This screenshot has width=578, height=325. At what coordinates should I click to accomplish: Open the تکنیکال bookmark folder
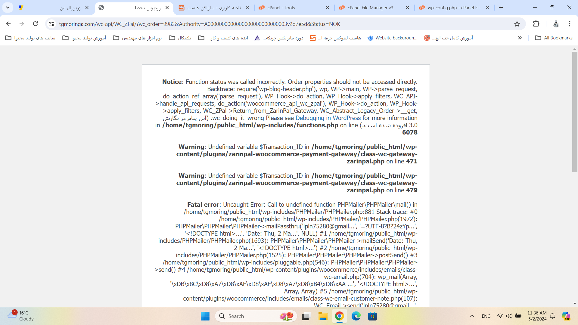(180, 38)
